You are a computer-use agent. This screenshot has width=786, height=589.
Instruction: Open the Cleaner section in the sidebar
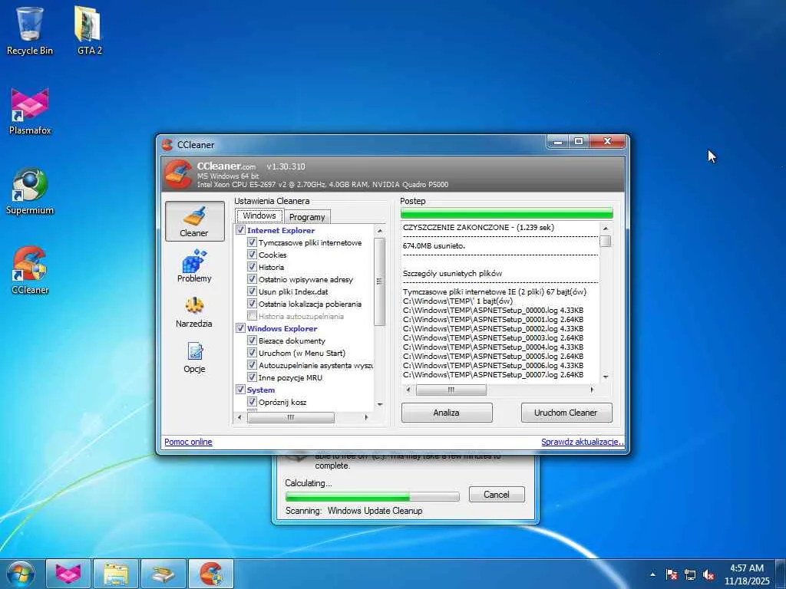(194, 222)
